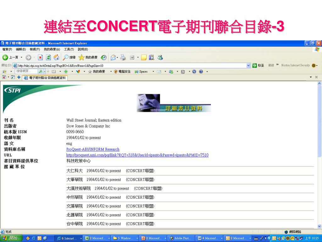This screenshot has width=322, height=242.
Task: Open the 檢視(V) menu
Action: coord(35,49)
